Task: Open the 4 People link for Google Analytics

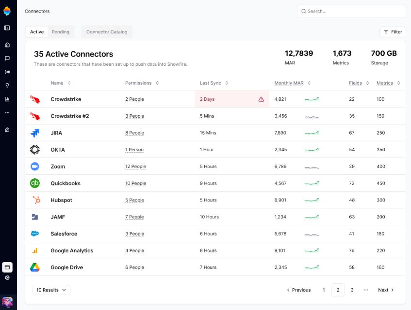Action: coord(135,250)
